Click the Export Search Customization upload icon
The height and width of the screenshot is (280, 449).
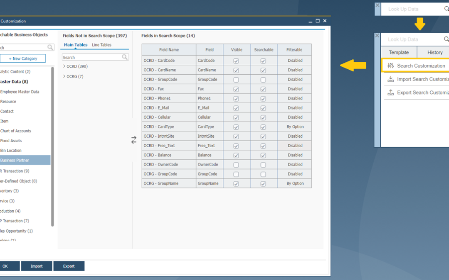(390, 93)
